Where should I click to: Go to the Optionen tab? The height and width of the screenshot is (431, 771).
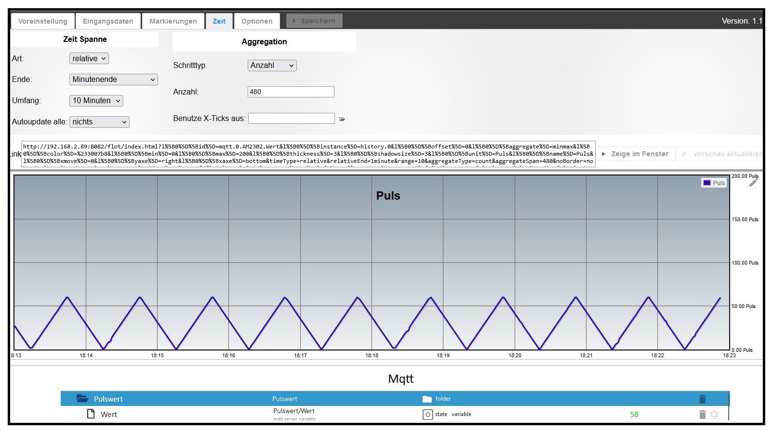click(257, 21)
